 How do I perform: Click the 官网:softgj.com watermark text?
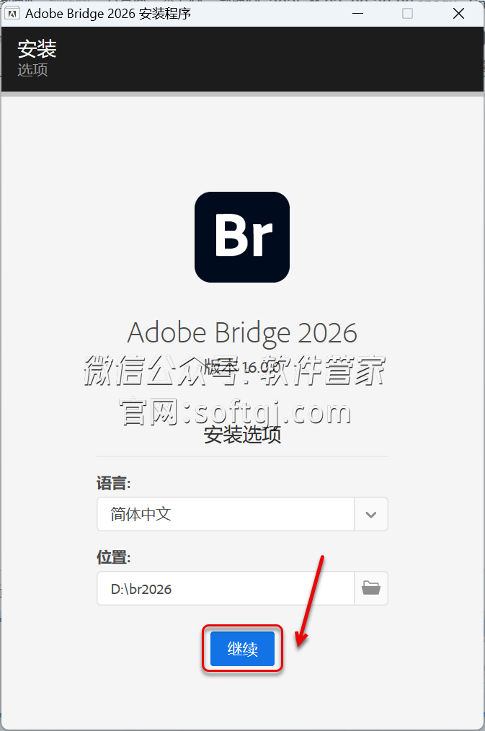pos(235,413)
